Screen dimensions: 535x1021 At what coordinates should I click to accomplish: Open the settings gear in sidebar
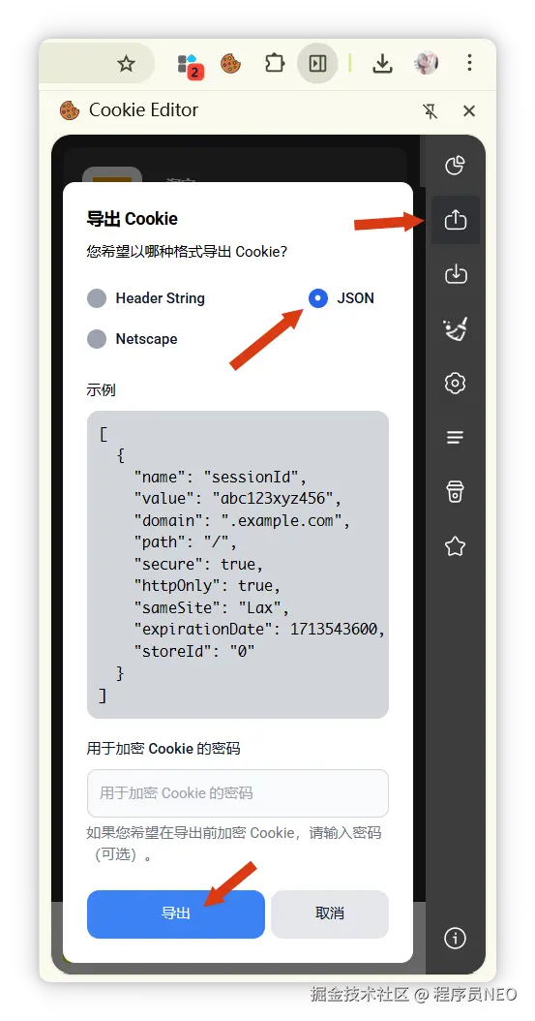point(455,383)
